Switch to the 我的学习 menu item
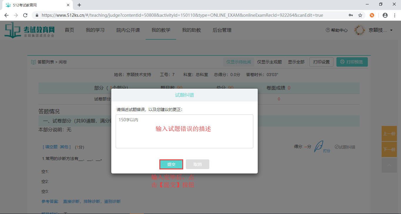Image resolution: width=401 pixels, height=214 pixels. point(95,30)
